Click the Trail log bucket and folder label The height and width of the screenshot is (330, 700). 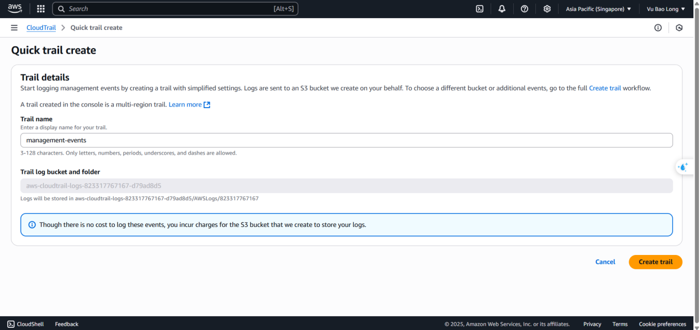coord(60,172)
